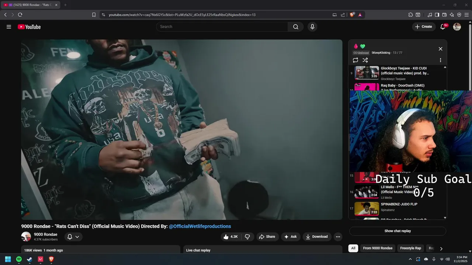This screenshot has height=265, width=472.
Task: Open Steam from the taskbar
Action: [29, 259]
